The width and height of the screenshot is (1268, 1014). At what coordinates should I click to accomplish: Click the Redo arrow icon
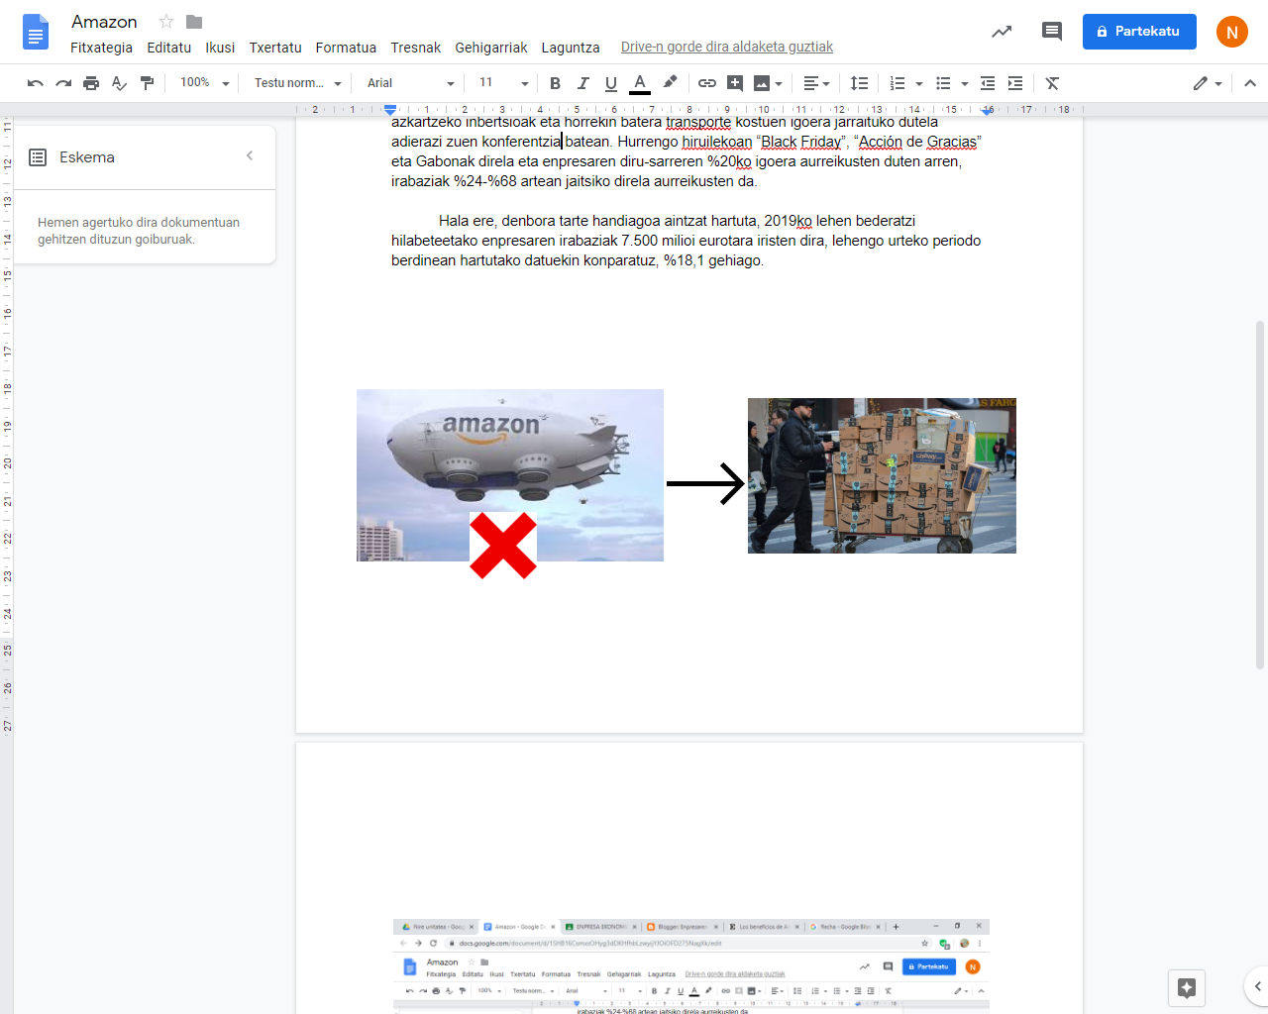[x=63, y=83]
